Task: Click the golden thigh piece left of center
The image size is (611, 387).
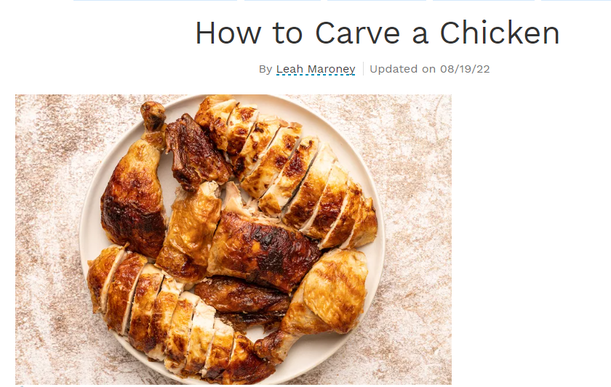Action: point(189,232)
